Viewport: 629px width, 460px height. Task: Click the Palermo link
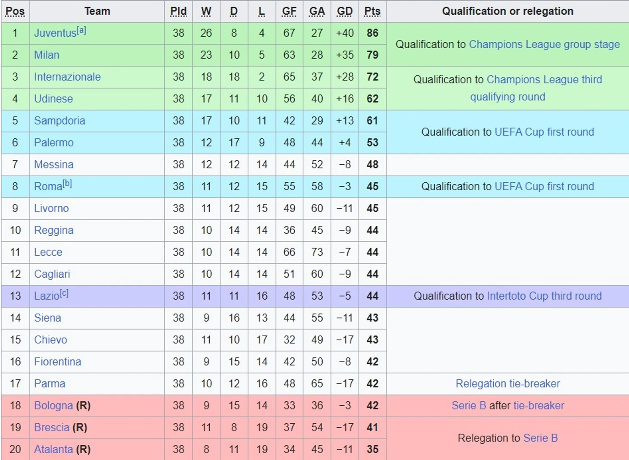[54, 143]
